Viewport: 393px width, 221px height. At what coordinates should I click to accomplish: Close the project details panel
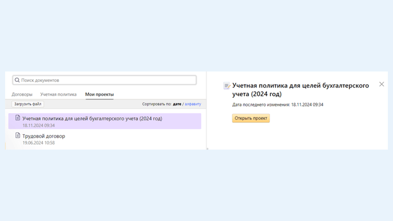(381, 84)
